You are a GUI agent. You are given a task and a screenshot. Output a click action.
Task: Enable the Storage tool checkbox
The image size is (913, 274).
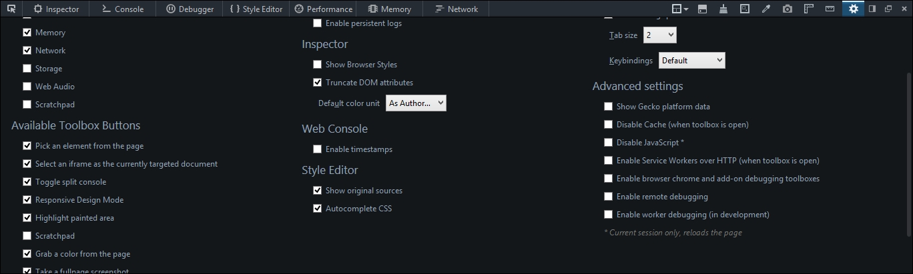pyautogui.click(x=27, y=68)
